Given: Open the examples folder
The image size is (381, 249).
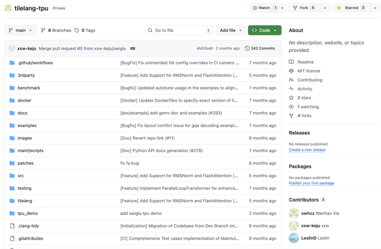Looking at the screenshot, I should point(27,126).
